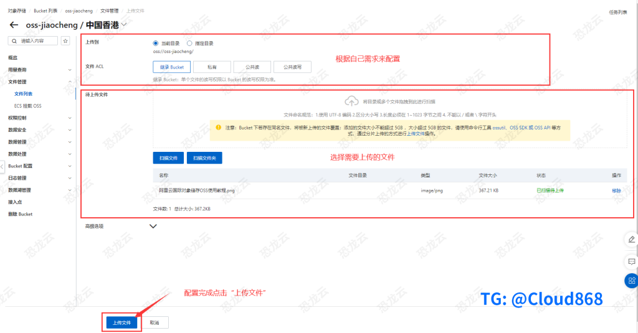Image resolution: width=638 pixels, height=333 pixels.
Task: Click the 取消 button
Action: [x=155, y=322]
